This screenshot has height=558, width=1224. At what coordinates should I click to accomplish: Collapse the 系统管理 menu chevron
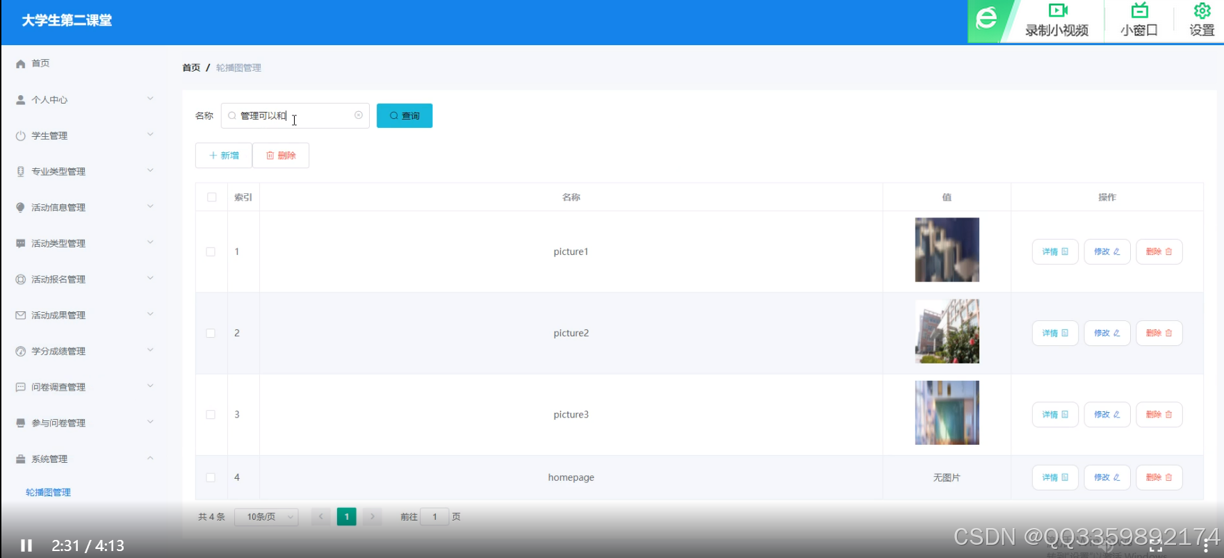click(150, 458)
